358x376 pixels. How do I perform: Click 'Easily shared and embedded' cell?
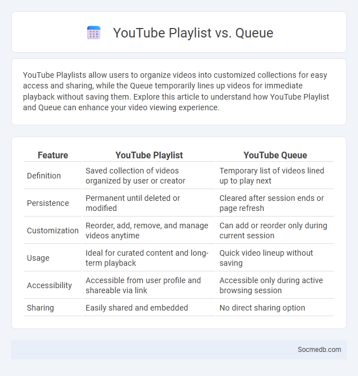[x=149, y=307]
